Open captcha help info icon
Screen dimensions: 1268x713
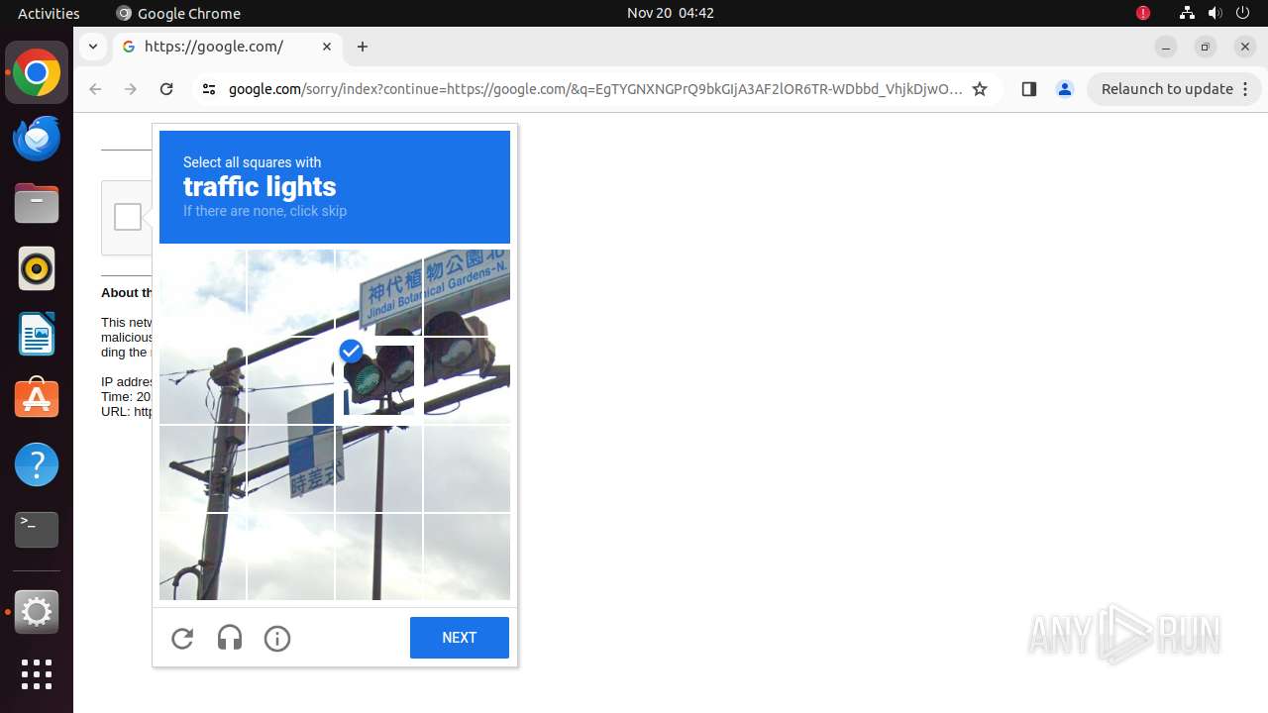[277, 639]
